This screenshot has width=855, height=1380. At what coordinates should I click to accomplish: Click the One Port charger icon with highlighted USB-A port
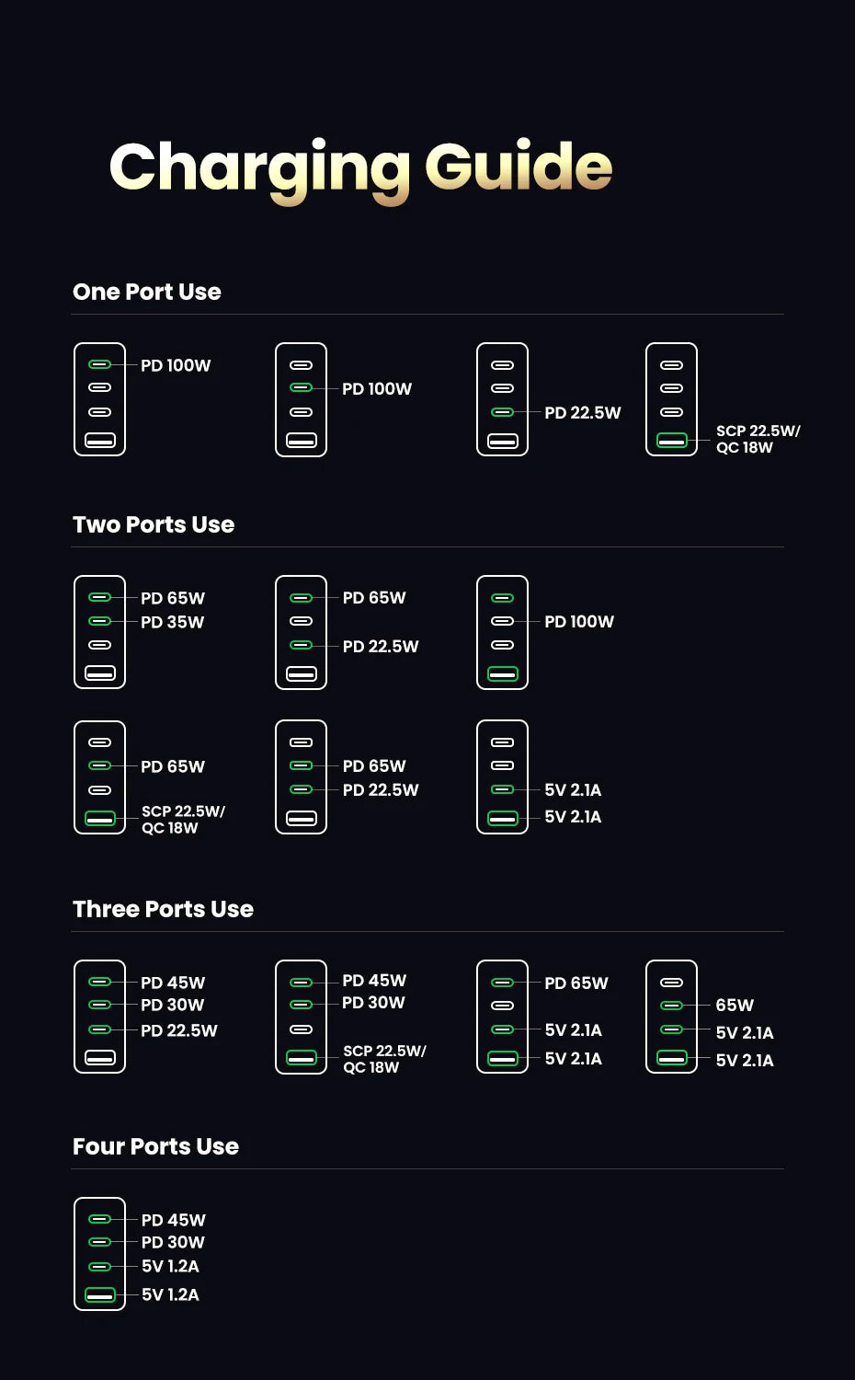(x=671, y=399)
